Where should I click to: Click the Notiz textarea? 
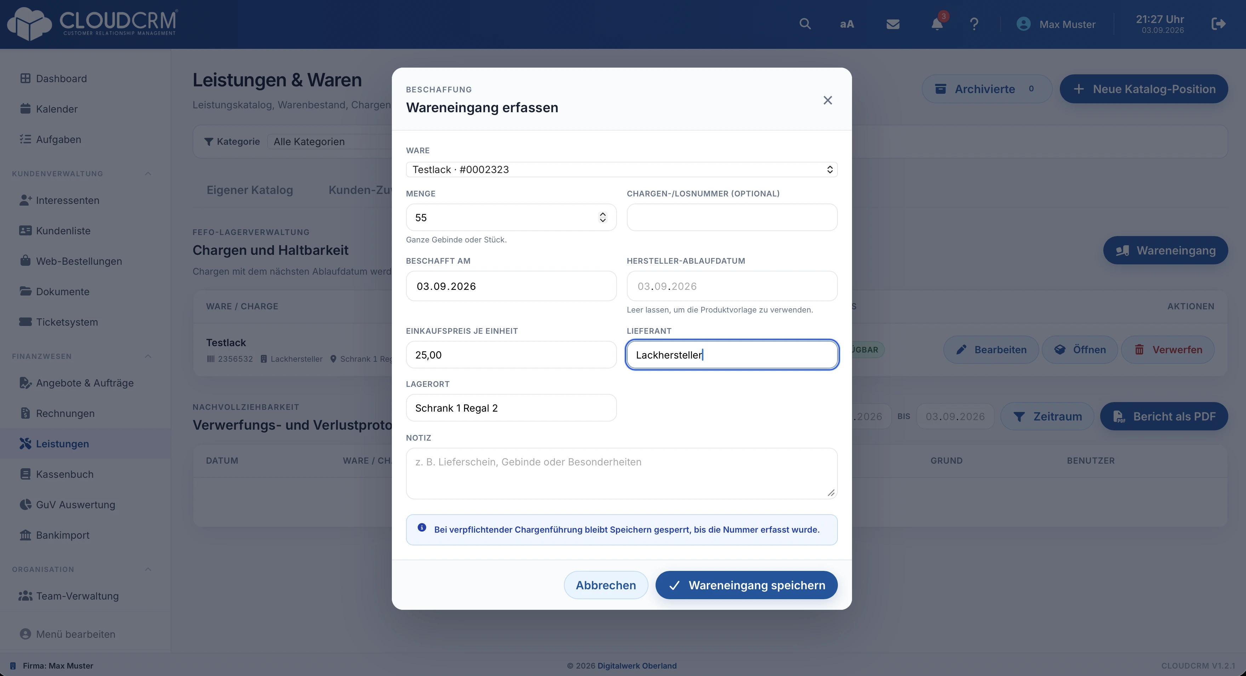coord(622,474)
